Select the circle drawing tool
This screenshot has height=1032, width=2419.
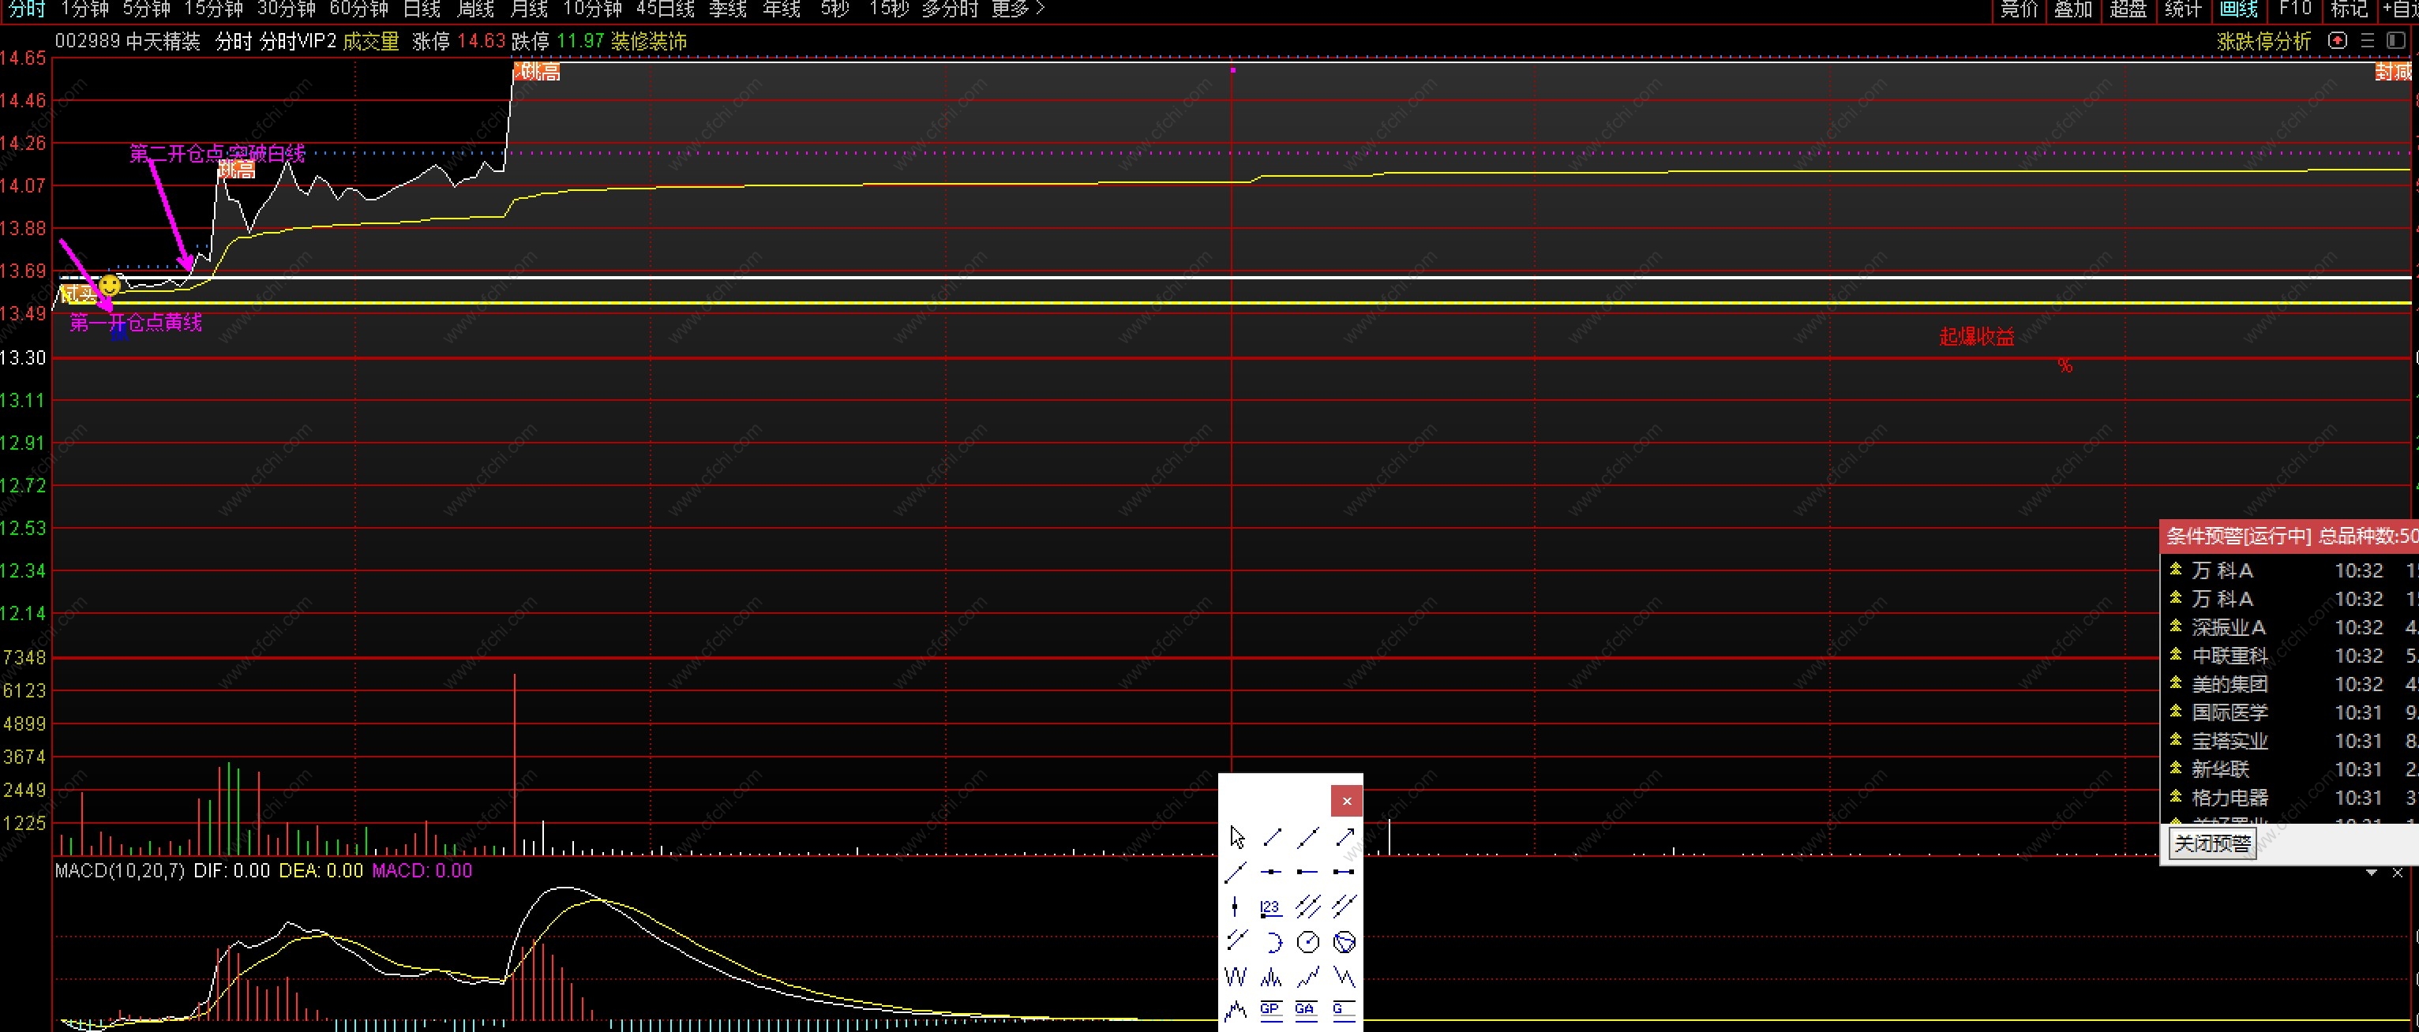1307,942
